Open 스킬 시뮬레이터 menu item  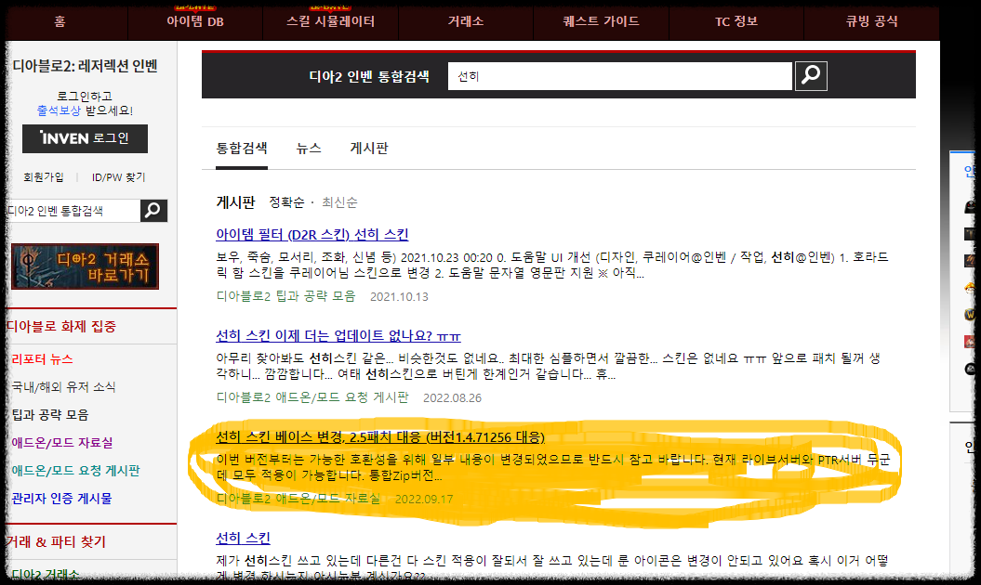point(330,22)
